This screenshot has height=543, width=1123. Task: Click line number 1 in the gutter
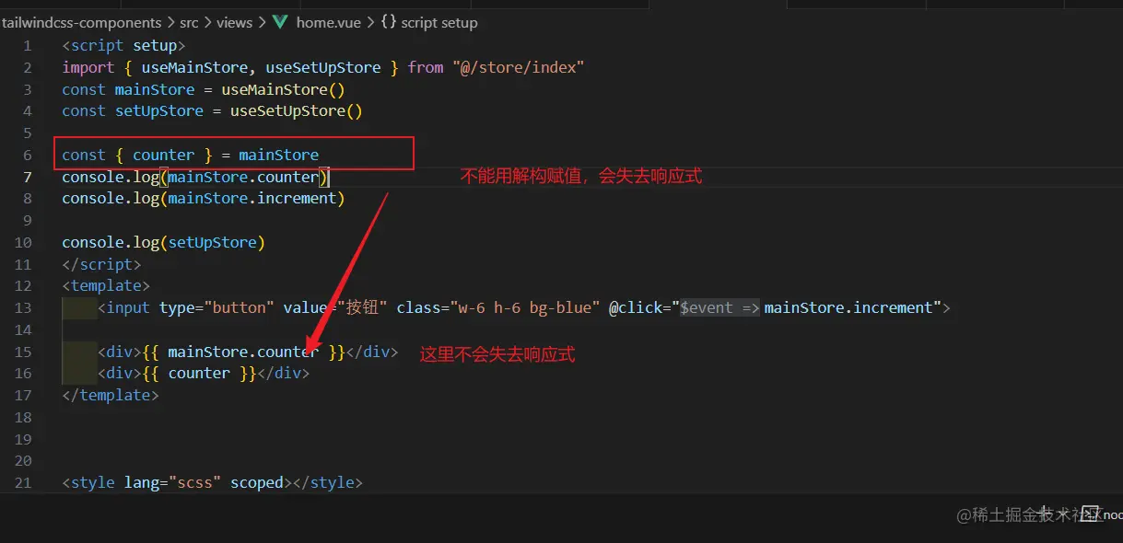pos(28,45)
